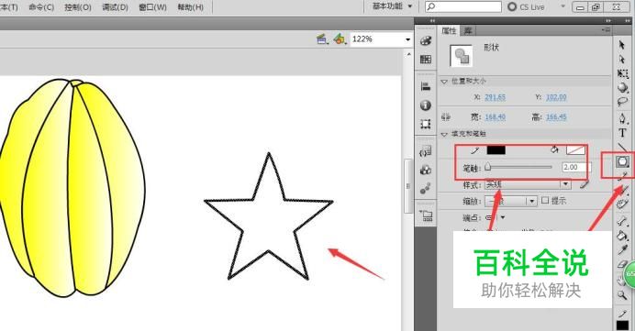635x331 pixels.
Task: Open the 命令(C) menu
Action: pyautogui.click(x=41, y=7)
